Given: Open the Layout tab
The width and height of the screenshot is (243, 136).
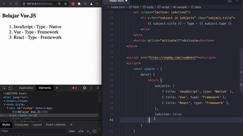Looking at the screenshot, I should click(37, 125).
